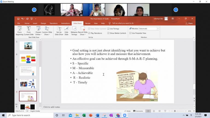
Task: Click the Hide Slide icon
Action: click(x=66, y=30)
